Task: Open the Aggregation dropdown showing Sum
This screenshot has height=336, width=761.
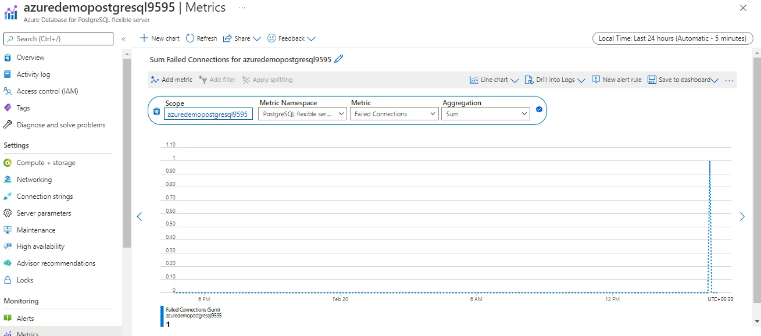Action: pyautogui.click(x=485, y=113)
